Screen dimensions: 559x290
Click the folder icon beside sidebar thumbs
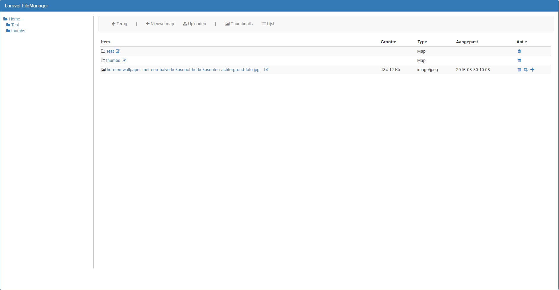pos(8,31)
